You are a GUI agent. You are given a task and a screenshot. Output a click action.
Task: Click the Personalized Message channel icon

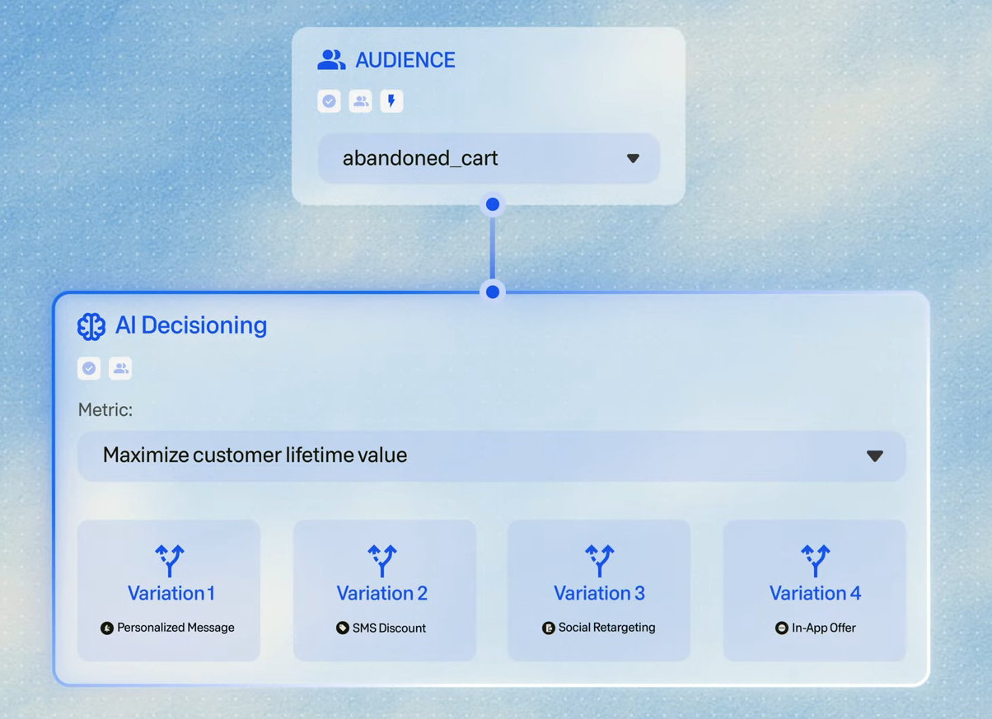tap(107, 628)
